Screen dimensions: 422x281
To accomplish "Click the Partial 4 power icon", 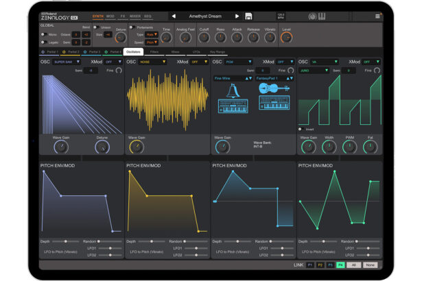I will 106,51.
